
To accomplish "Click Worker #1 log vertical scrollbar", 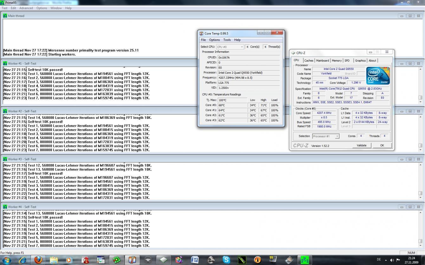I will coord(420,85).
